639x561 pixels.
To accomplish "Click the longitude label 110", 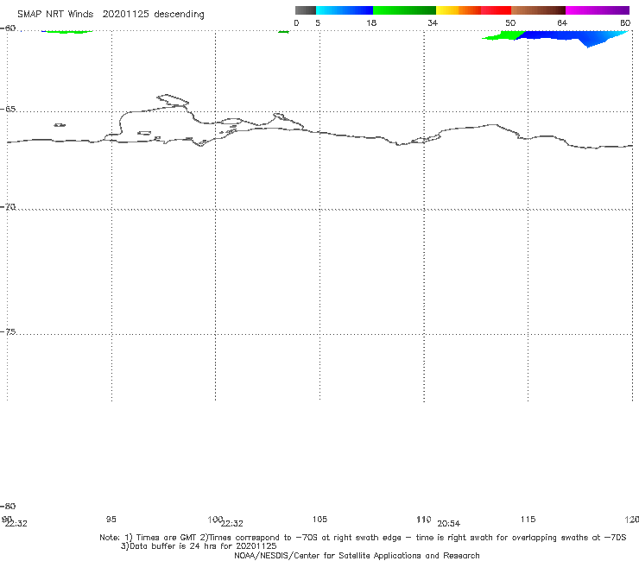I will [424, 519].
